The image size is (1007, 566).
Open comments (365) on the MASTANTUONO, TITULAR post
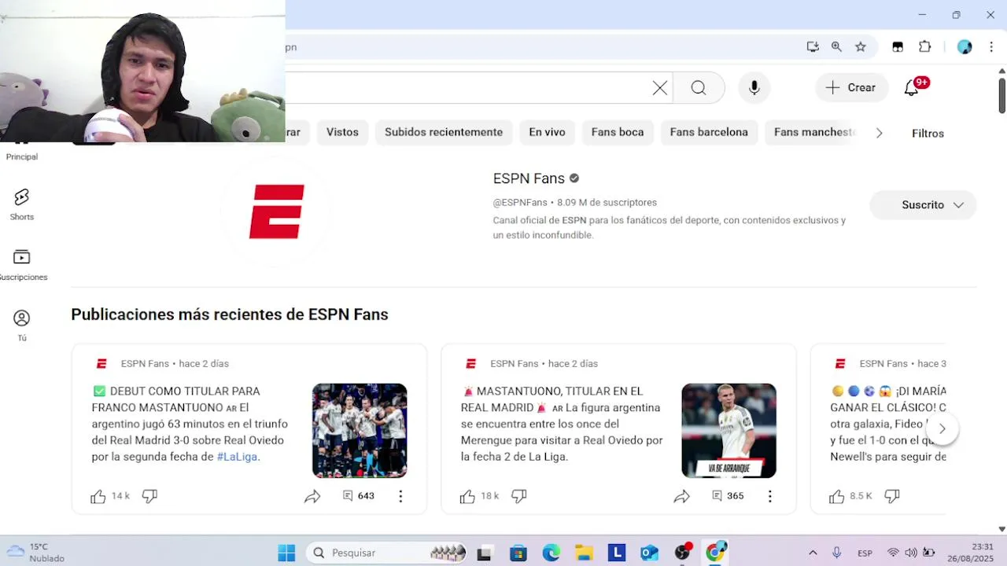(728, 496)
